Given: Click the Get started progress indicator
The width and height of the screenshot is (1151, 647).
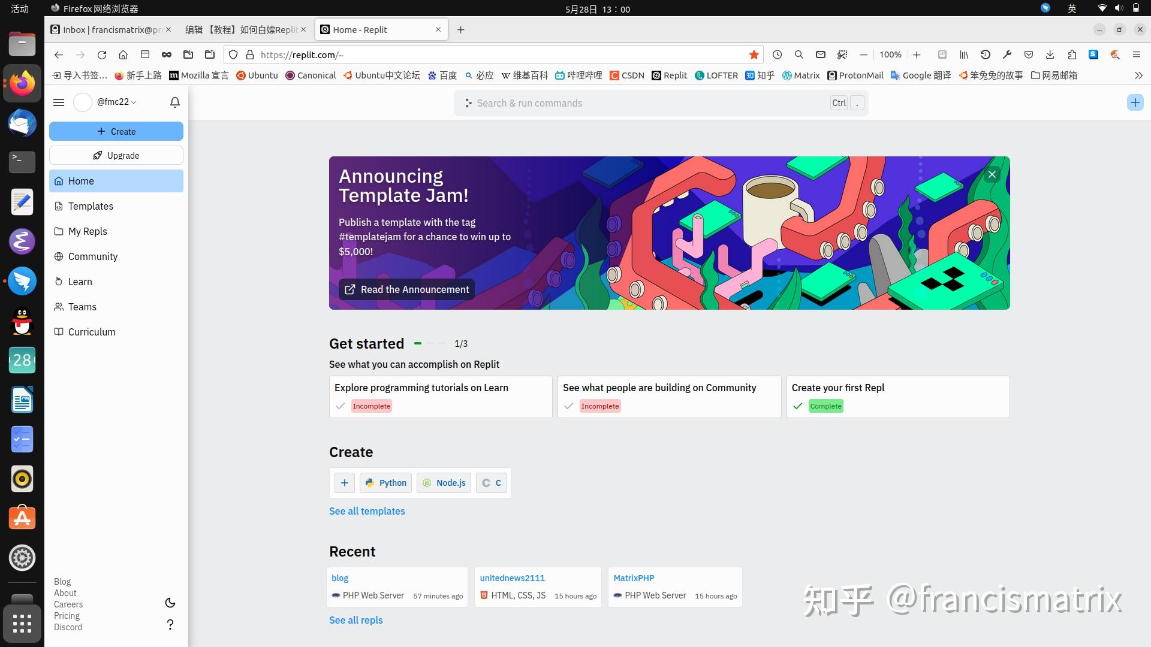Looking at the screenshot, I should (429, 343).
